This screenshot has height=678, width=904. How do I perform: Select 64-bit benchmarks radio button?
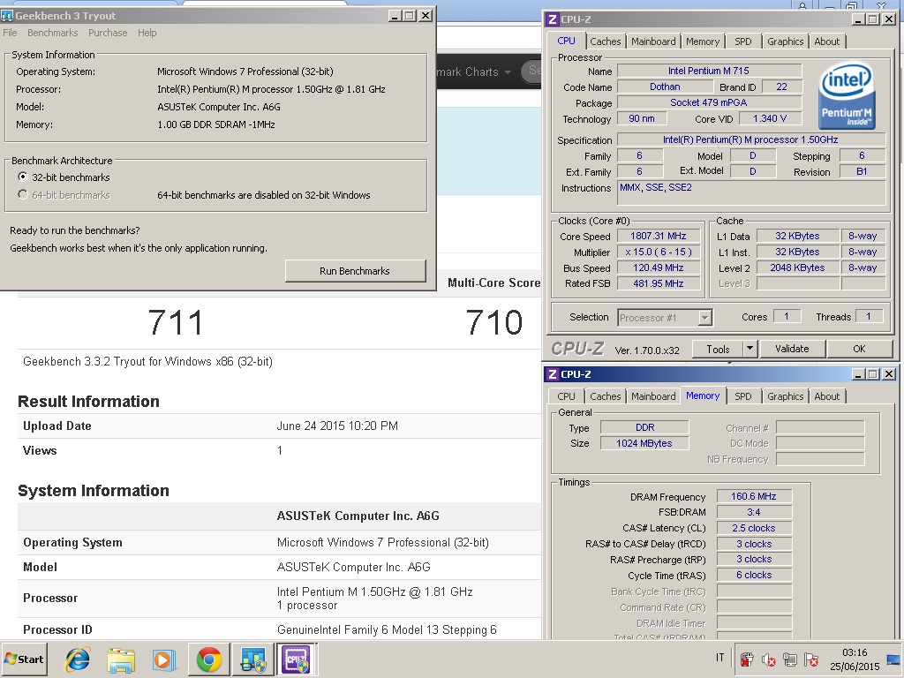coord(22,195)
